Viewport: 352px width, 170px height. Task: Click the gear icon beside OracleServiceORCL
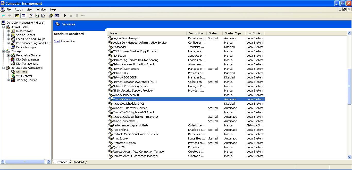[x=111, y=121]
